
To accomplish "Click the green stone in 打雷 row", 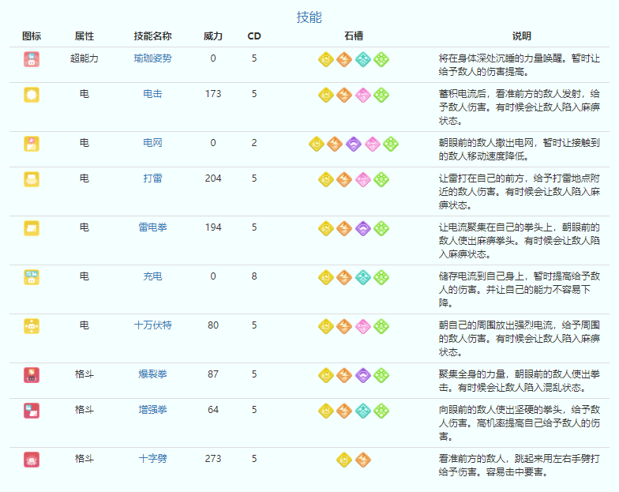I will (381, 179).
